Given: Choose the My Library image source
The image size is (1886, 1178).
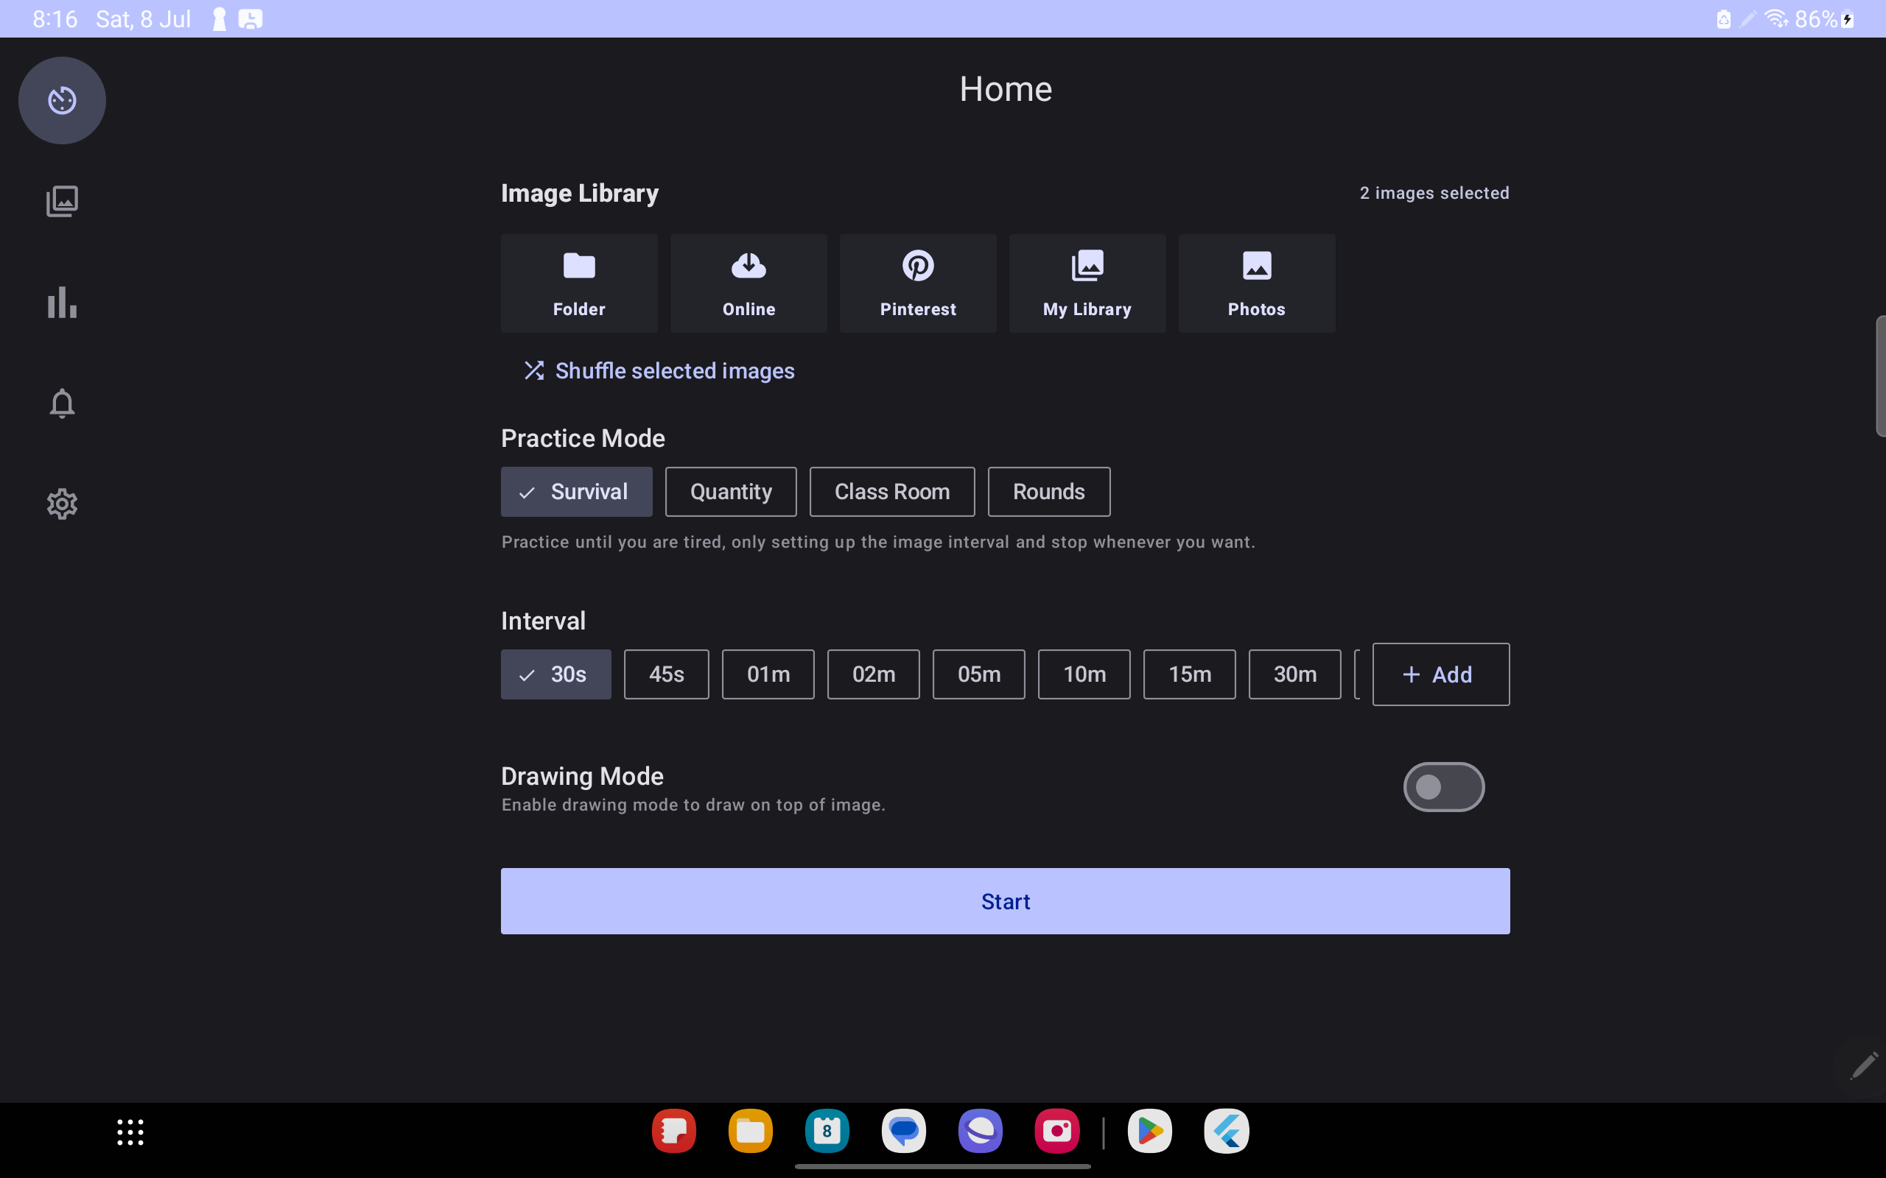Looking at the screenshot, I should 1087,283.
